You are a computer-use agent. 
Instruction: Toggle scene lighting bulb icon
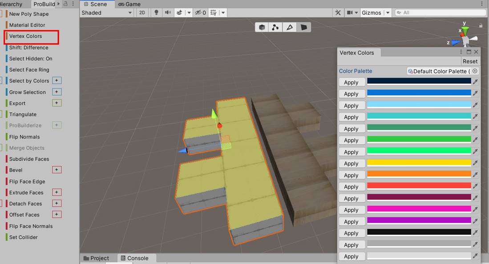click(x=156, y=12)
